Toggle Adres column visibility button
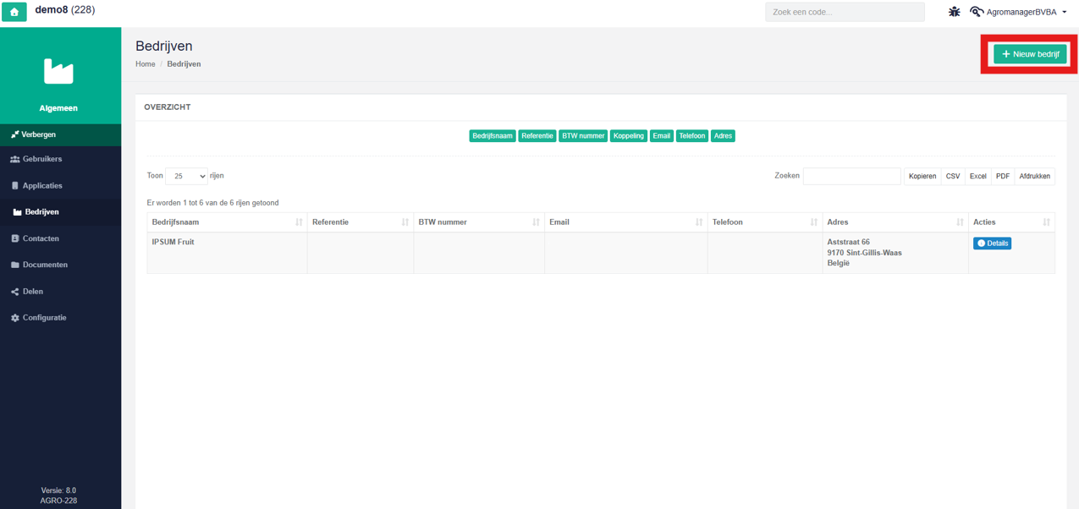Image resolution: width=1079 pixels, height=509 pixels. tap(723, 136)
